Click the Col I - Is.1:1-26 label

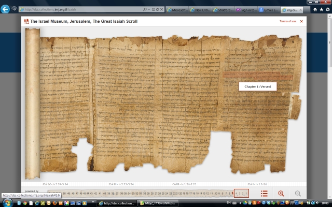pyautogui.click(x=257, y=184)
